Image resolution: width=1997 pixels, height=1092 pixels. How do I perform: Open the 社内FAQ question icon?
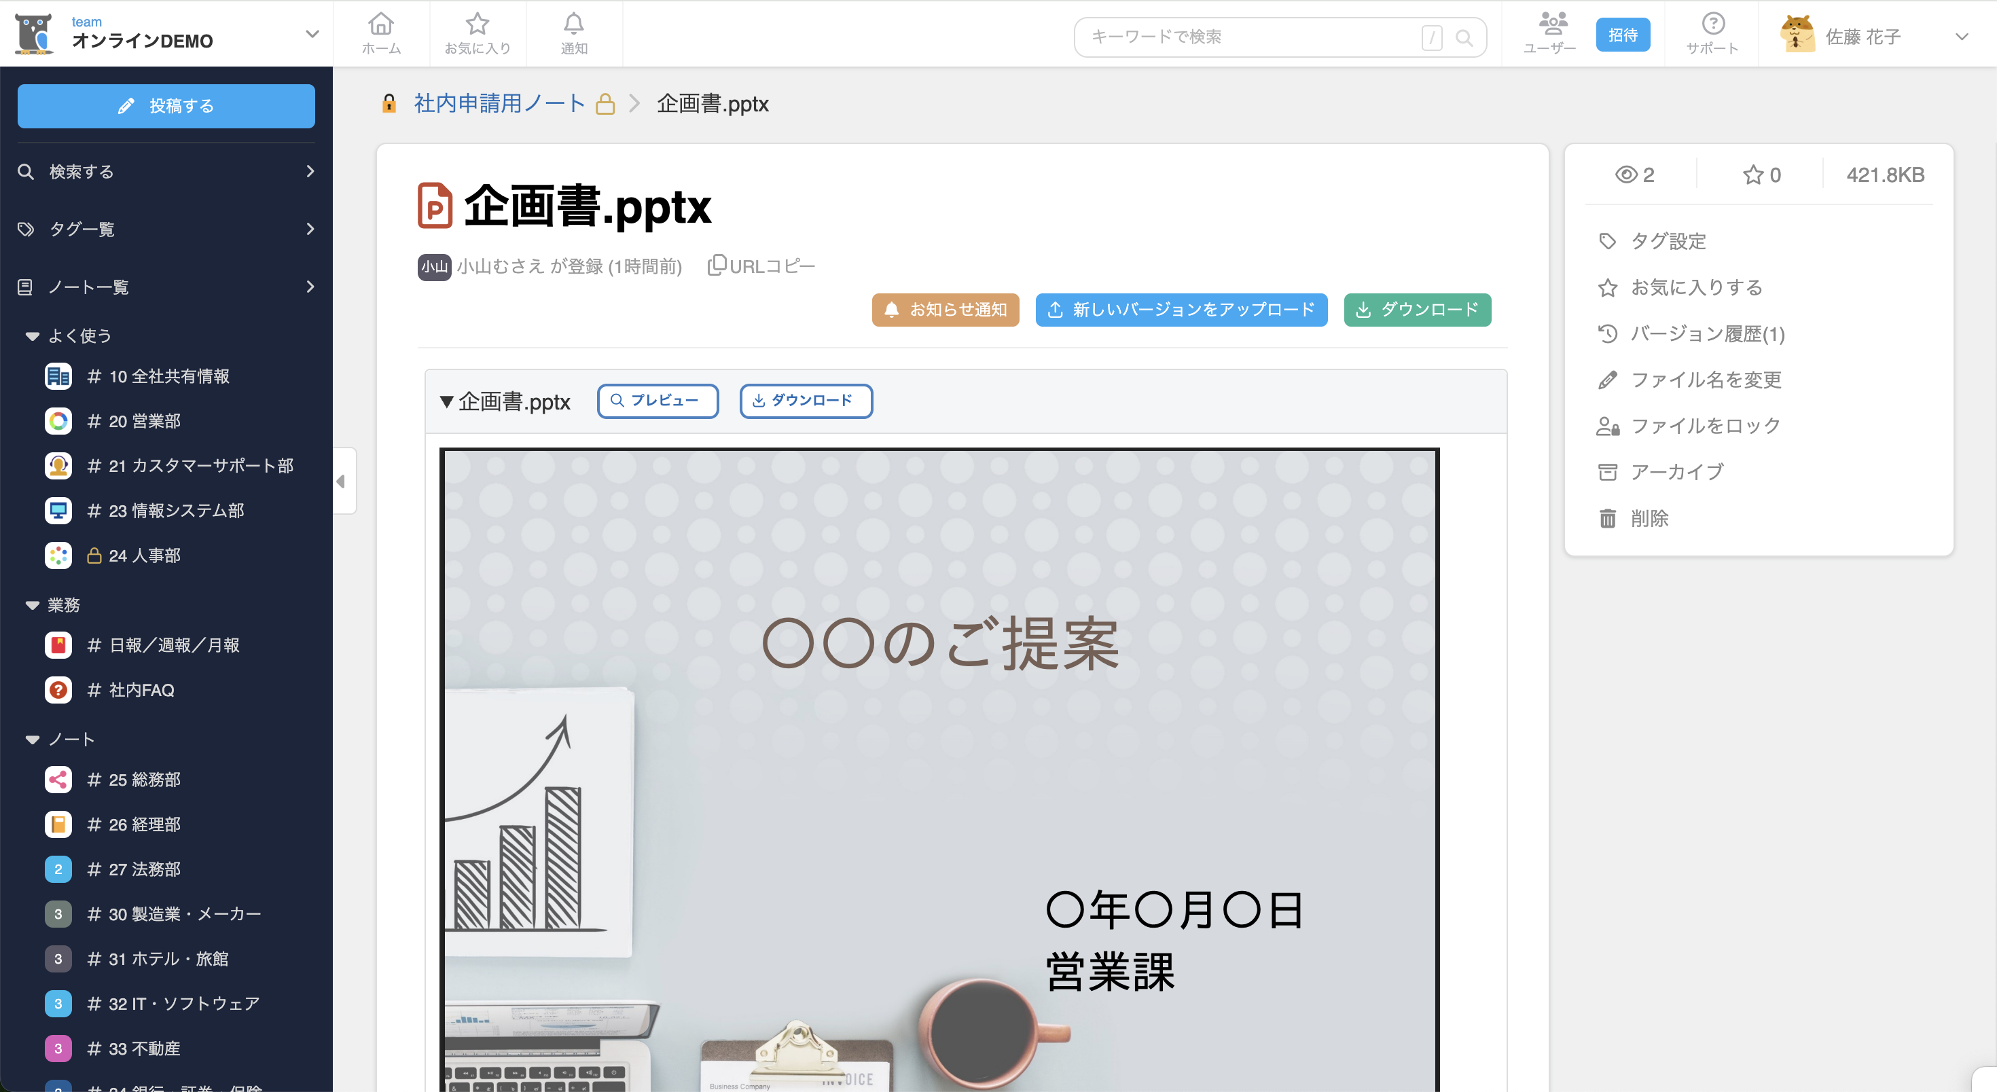point(58,690)
